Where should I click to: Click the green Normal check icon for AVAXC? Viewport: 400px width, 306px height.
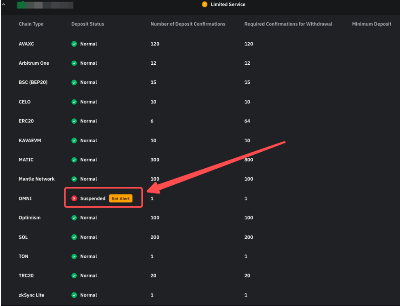[x=74, y=44]
